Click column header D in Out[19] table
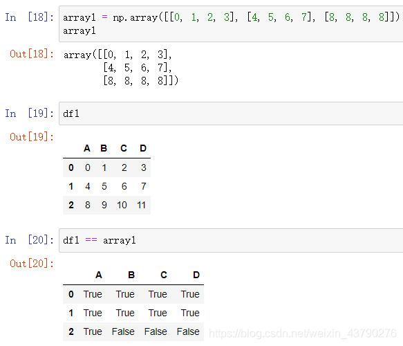 pos(143,148)
